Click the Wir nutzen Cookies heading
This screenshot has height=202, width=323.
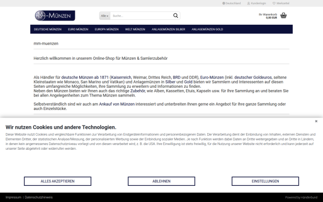point(61,127)
